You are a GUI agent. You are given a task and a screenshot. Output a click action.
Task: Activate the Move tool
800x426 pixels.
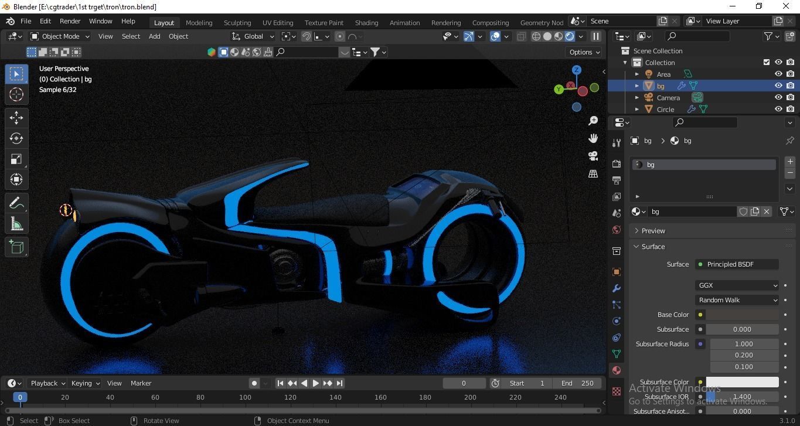(x=16, y=118)
